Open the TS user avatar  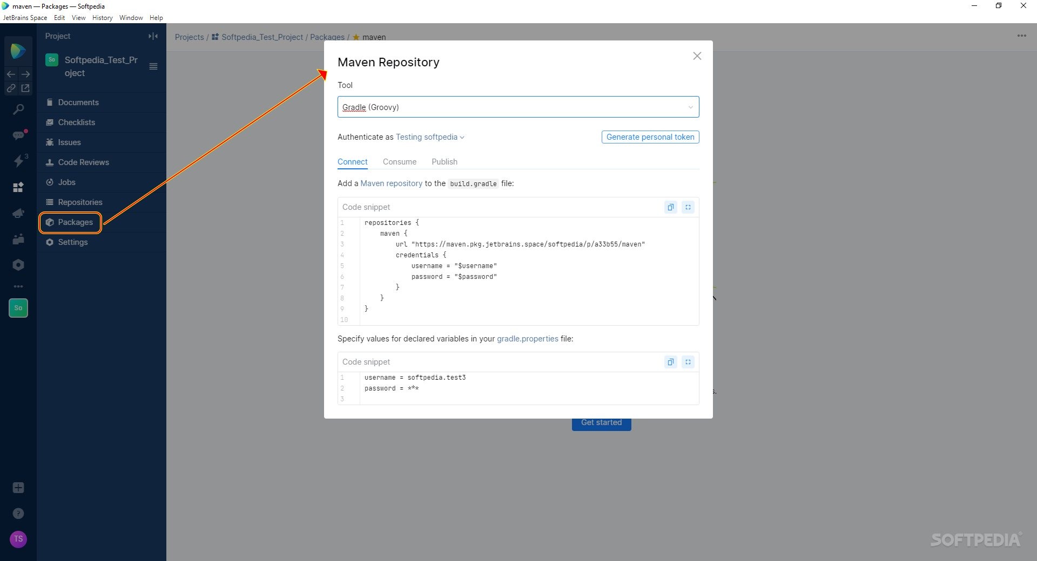(18, 539)
